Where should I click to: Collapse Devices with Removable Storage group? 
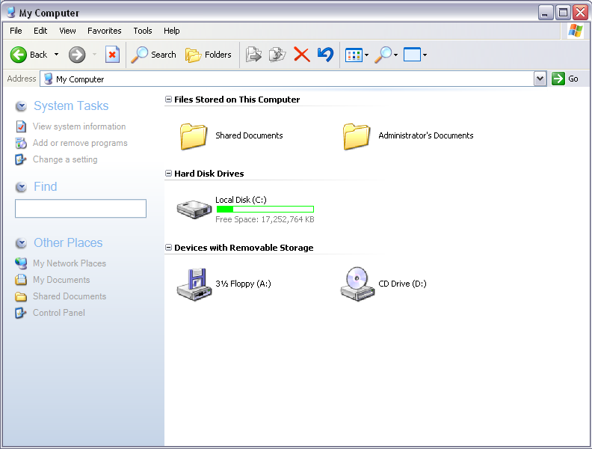pyautogui.click(x=168, y=248)
